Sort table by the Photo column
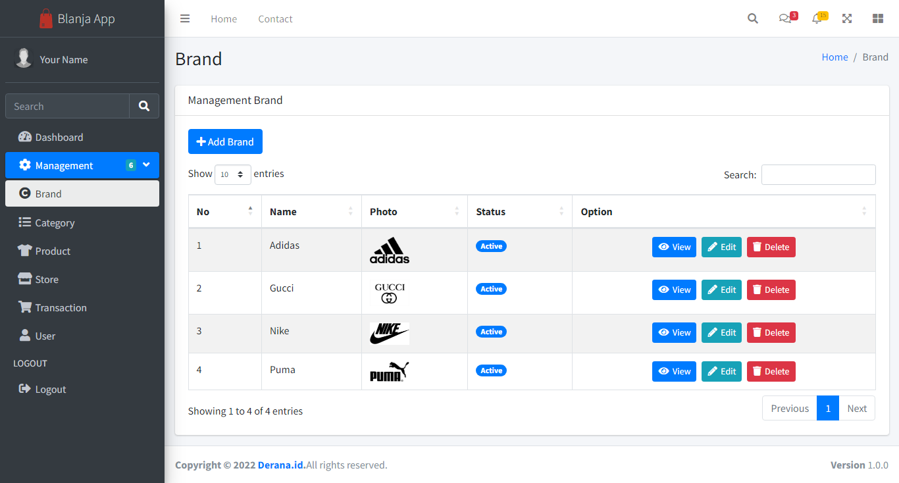Viewport: 899px width, 483px height. coord(415,212)
